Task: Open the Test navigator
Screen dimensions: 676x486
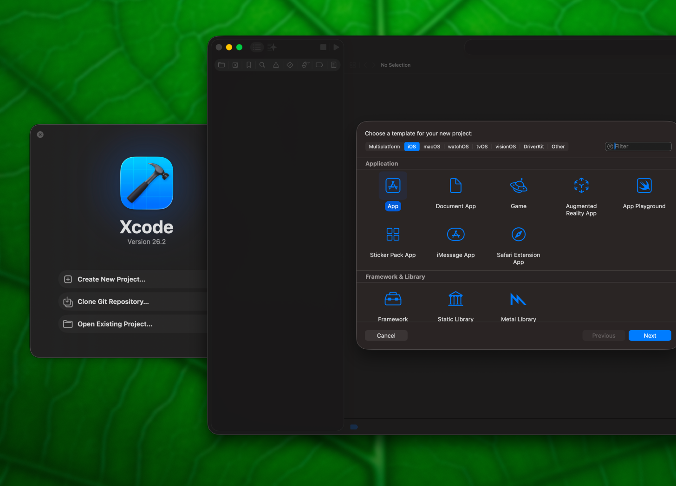Action: (290, 65)
